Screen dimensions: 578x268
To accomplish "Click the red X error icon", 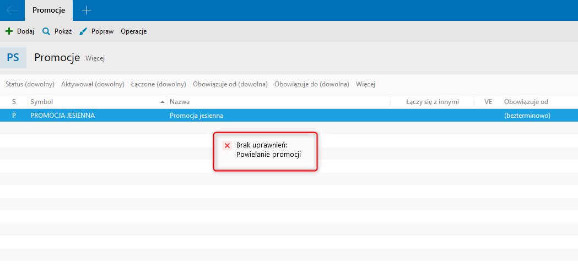I will (x=227, y=146).
